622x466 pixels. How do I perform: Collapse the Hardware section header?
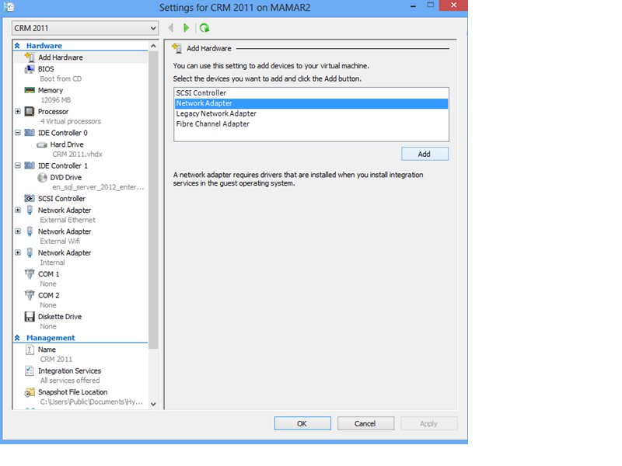tap(18, 46)
